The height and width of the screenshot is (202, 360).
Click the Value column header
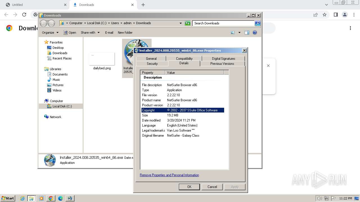pos(194,72)
